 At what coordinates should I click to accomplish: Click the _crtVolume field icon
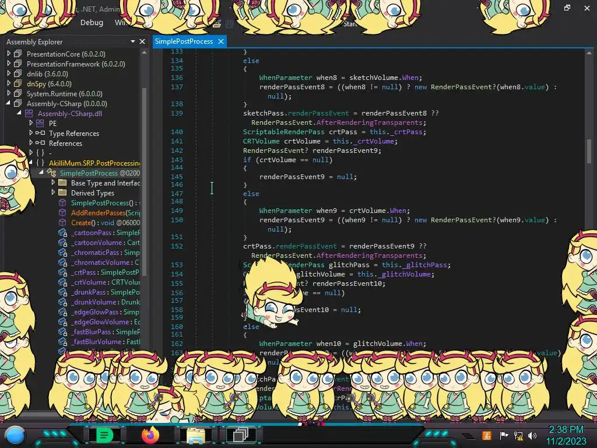click(62, 282)
